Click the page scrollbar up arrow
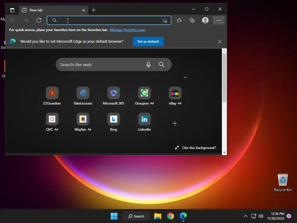Screen dimensions: 297x223 point(224,51)
